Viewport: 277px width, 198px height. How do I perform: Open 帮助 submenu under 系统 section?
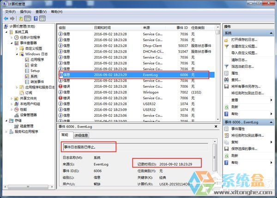pos(271,114)
